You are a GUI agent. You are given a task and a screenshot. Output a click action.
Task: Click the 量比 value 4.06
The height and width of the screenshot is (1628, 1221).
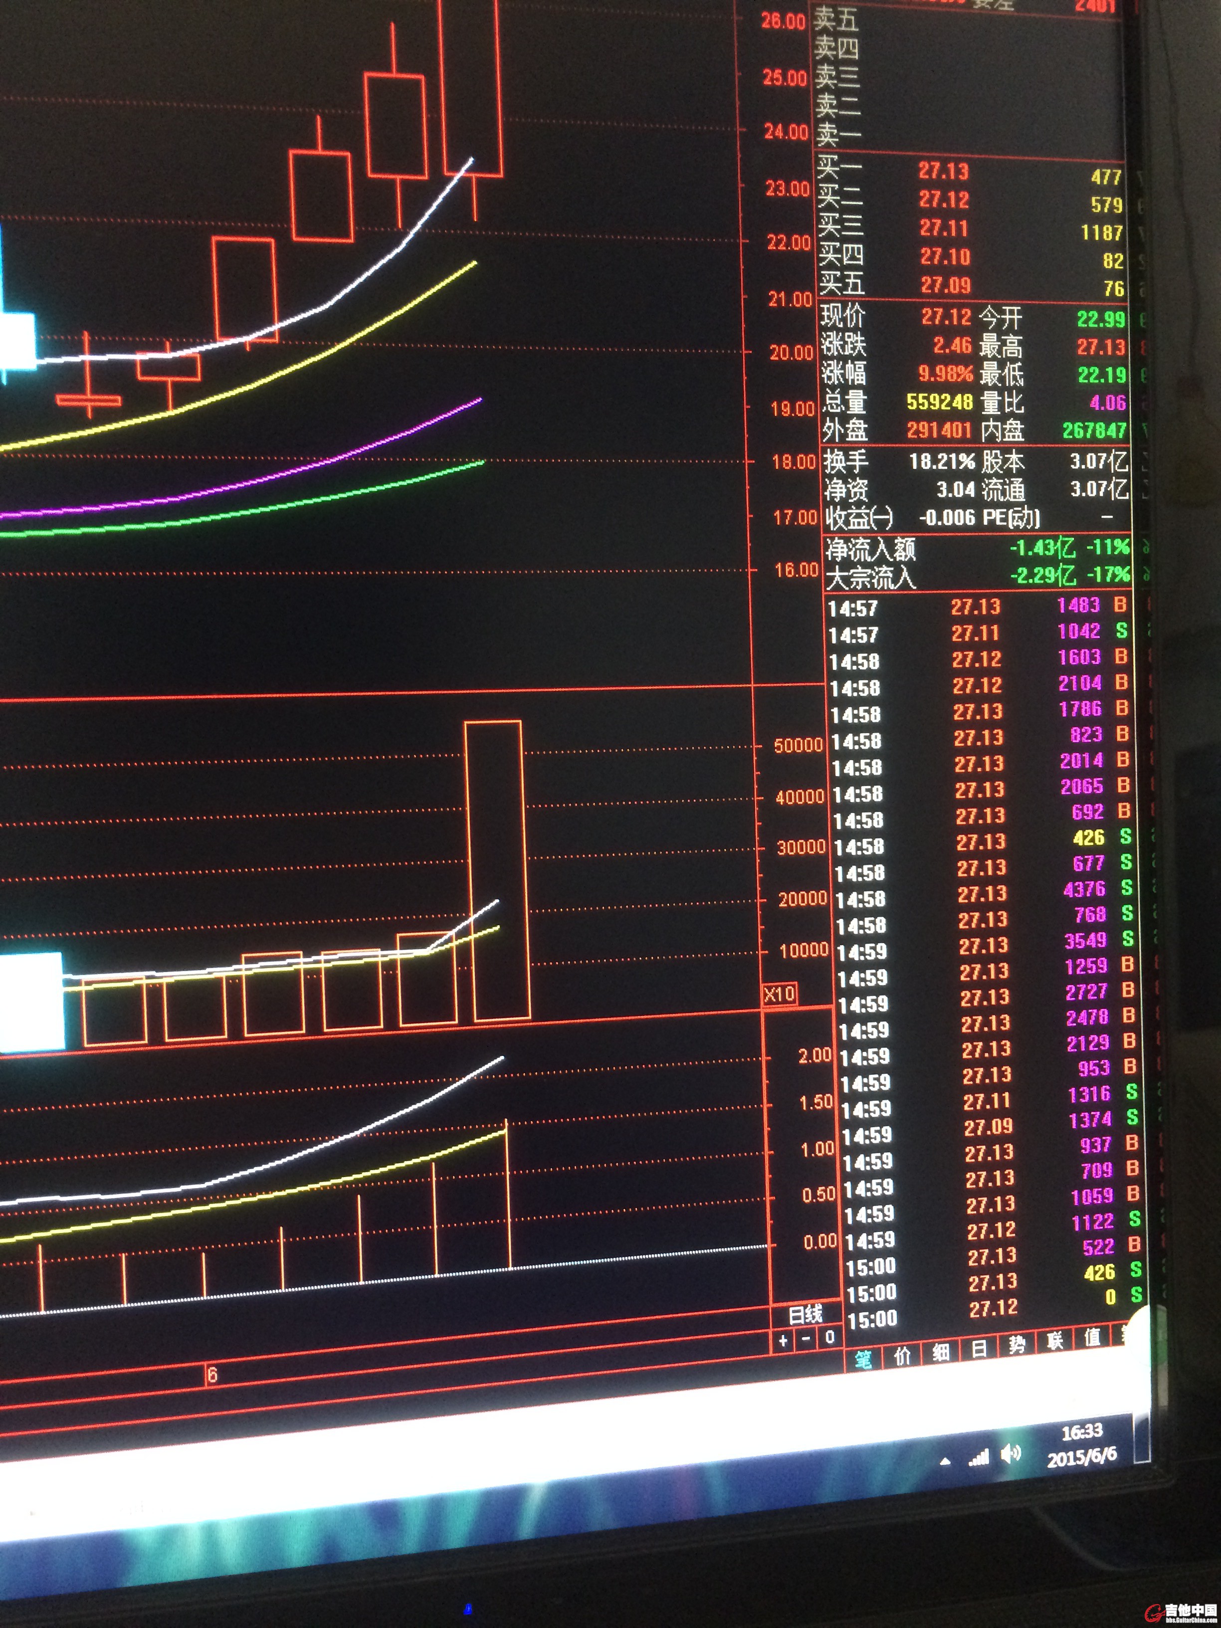coord(1108,404)
